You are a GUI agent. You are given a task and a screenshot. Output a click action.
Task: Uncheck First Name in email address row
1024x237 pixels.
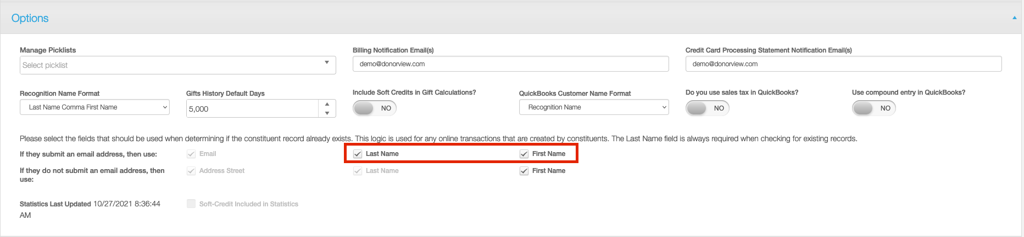click(x=524, y=154)
